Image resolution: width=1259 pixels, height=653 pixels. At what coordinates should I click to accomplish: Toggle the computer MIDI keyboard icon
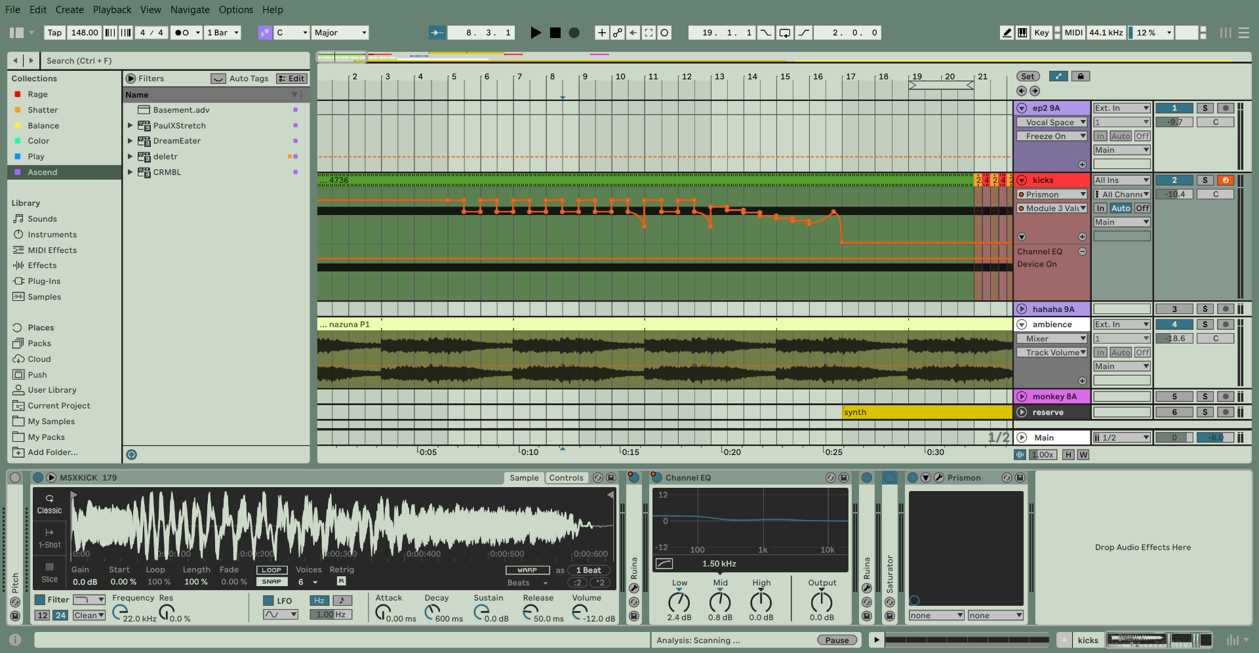click(1022, 33)
